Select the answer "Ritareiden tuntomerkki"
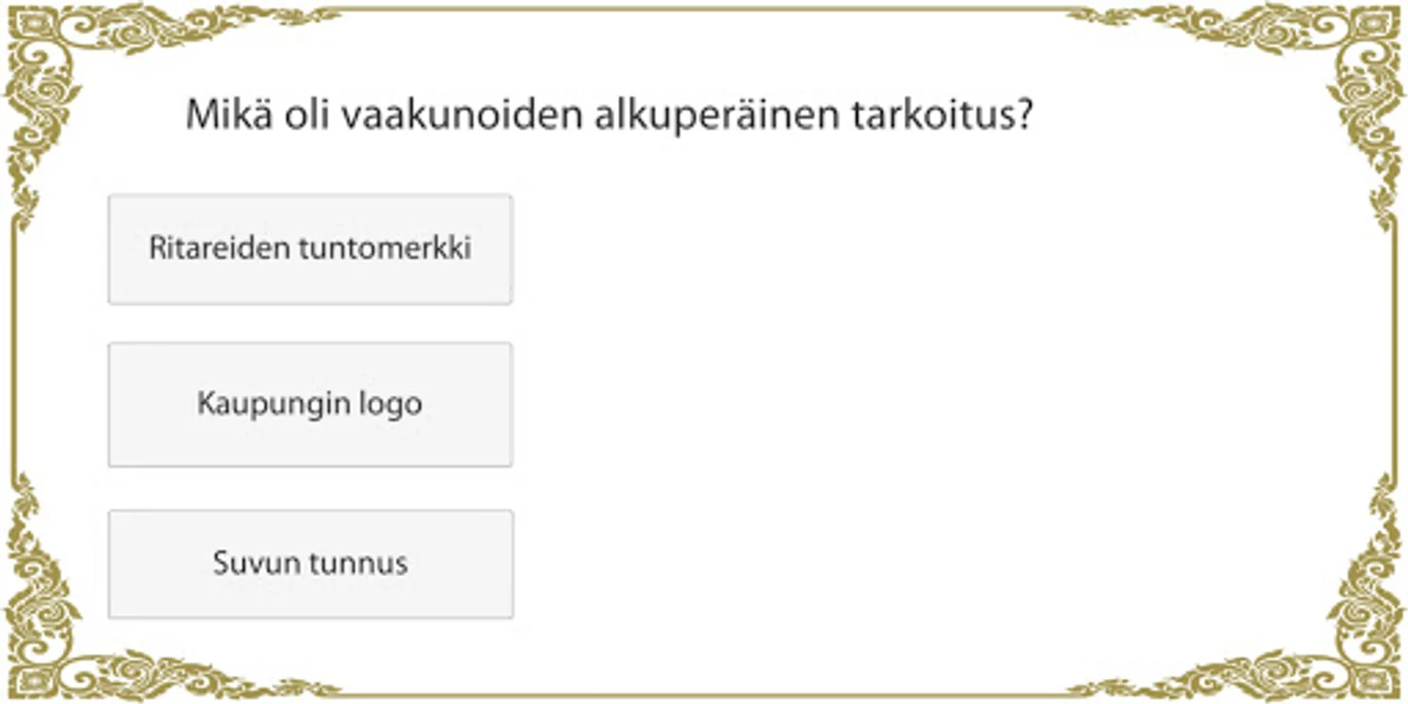Image resolution: width=1408 pixels, height=704 pixels. (311, 249)
